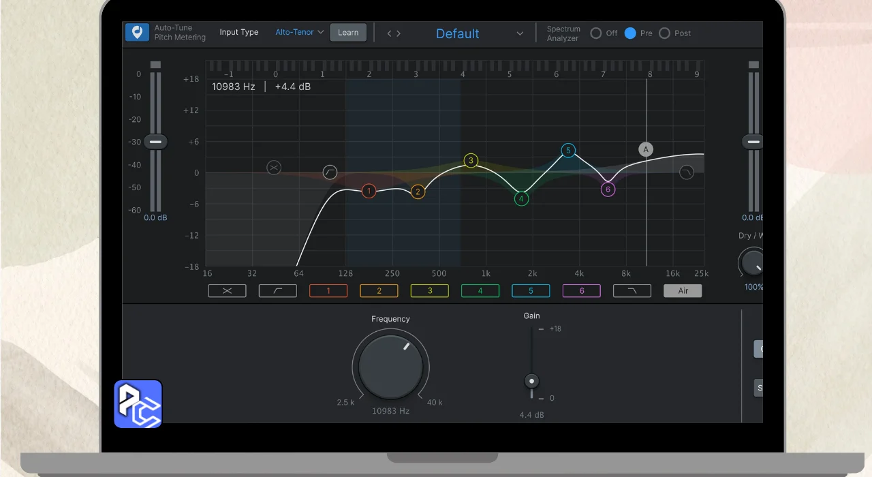Select the gray Air band node A

tap(646, 150)
